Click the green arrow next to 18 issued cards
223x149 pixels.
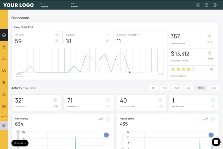[x=108, y=41]
